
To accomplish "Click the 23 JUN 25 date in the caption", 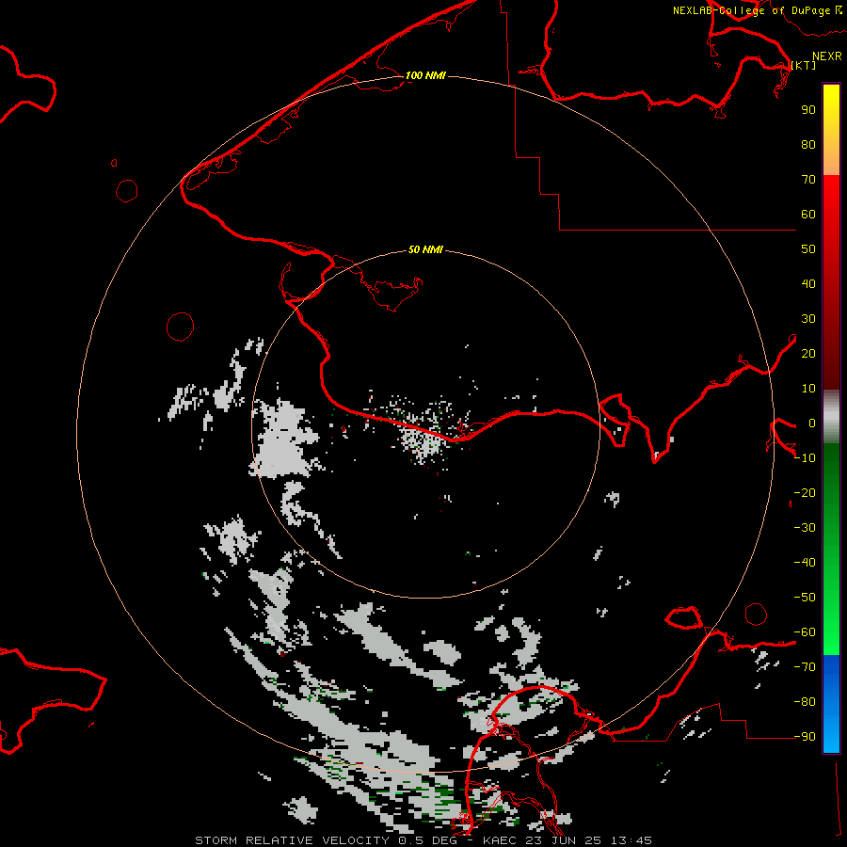I will point(564,840).
